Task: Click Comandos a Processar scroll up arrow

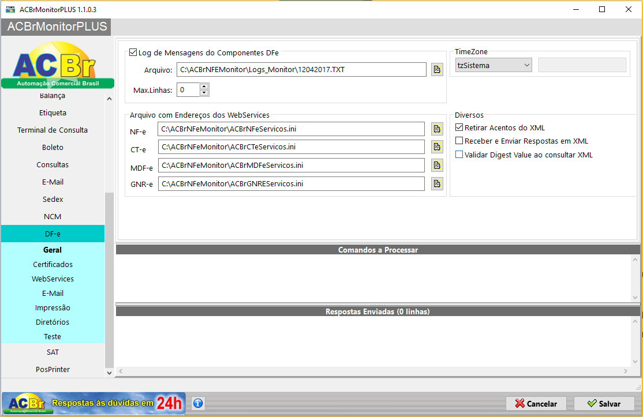Action: click(x=635, y=260)
